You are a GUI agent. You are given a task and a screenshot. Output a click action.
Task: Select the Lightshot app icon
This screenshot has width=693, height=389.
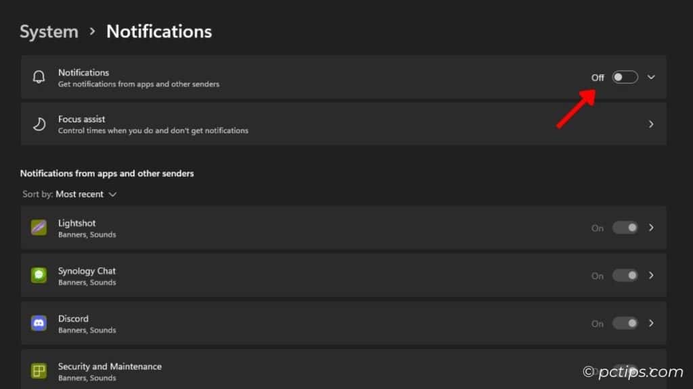pyautogui.click(x=39, y=228)
